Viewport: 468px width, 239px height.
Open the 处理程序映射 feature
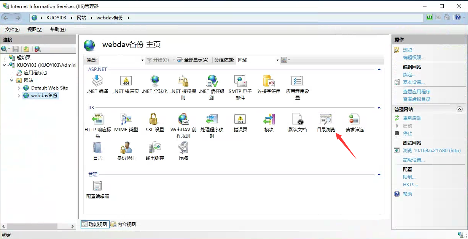pos(212,126)
